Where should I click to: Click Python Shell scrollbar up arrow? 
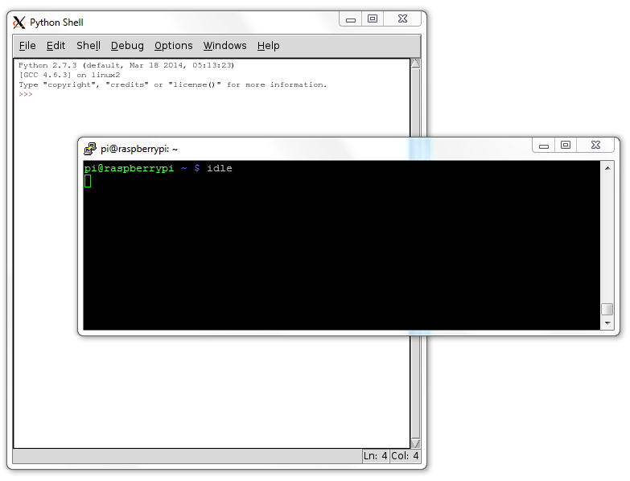[416, 64]
